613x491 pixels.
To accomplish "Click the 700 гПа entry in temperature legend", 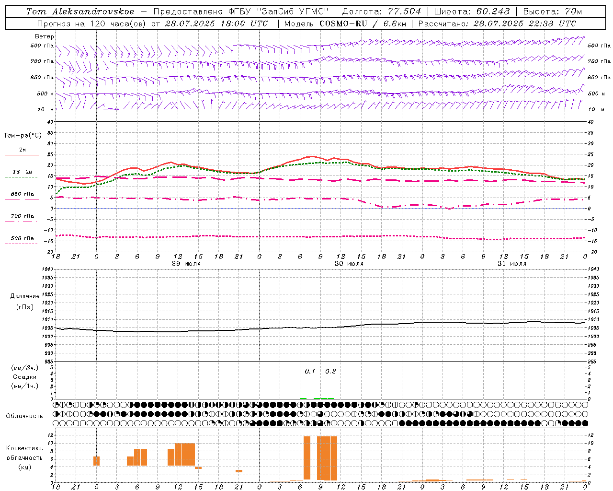I will pyautogui.click(x=23, y=216).
